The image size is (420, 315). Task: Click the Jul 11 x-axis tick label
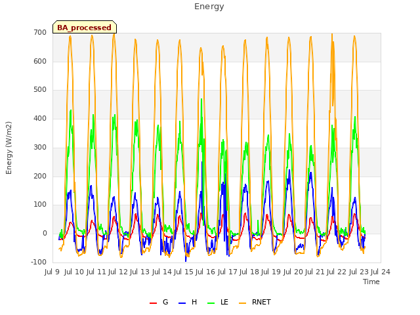pos(96,272)
